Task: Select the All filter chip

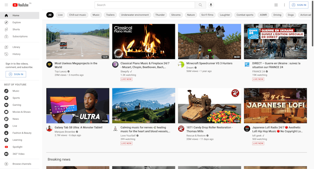Action: pos(50,15)
